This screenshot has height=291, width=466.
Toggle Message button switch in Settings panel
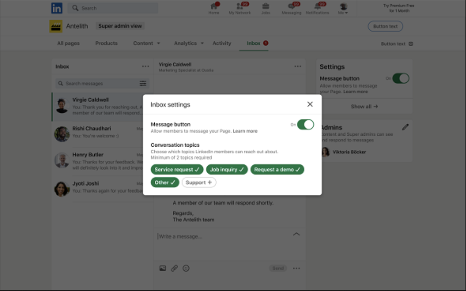401,78
